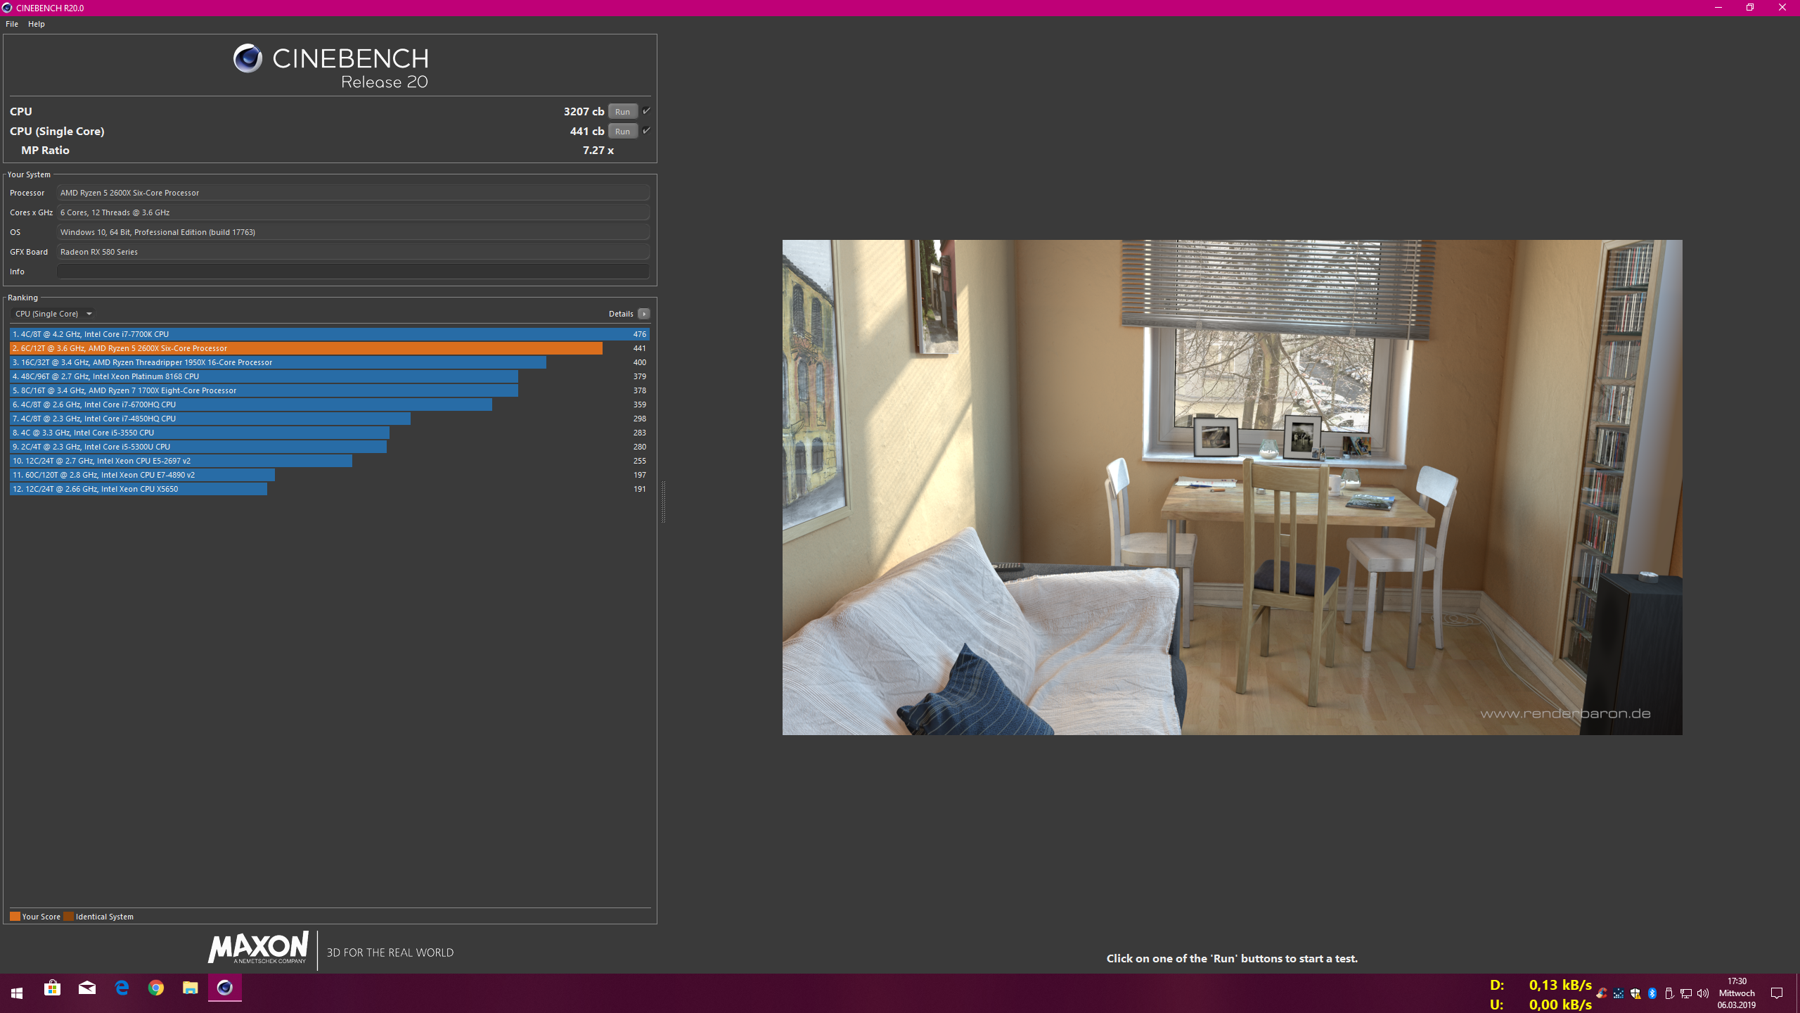Enable the CPU (Single Core) checkbox

coord(646,130)
